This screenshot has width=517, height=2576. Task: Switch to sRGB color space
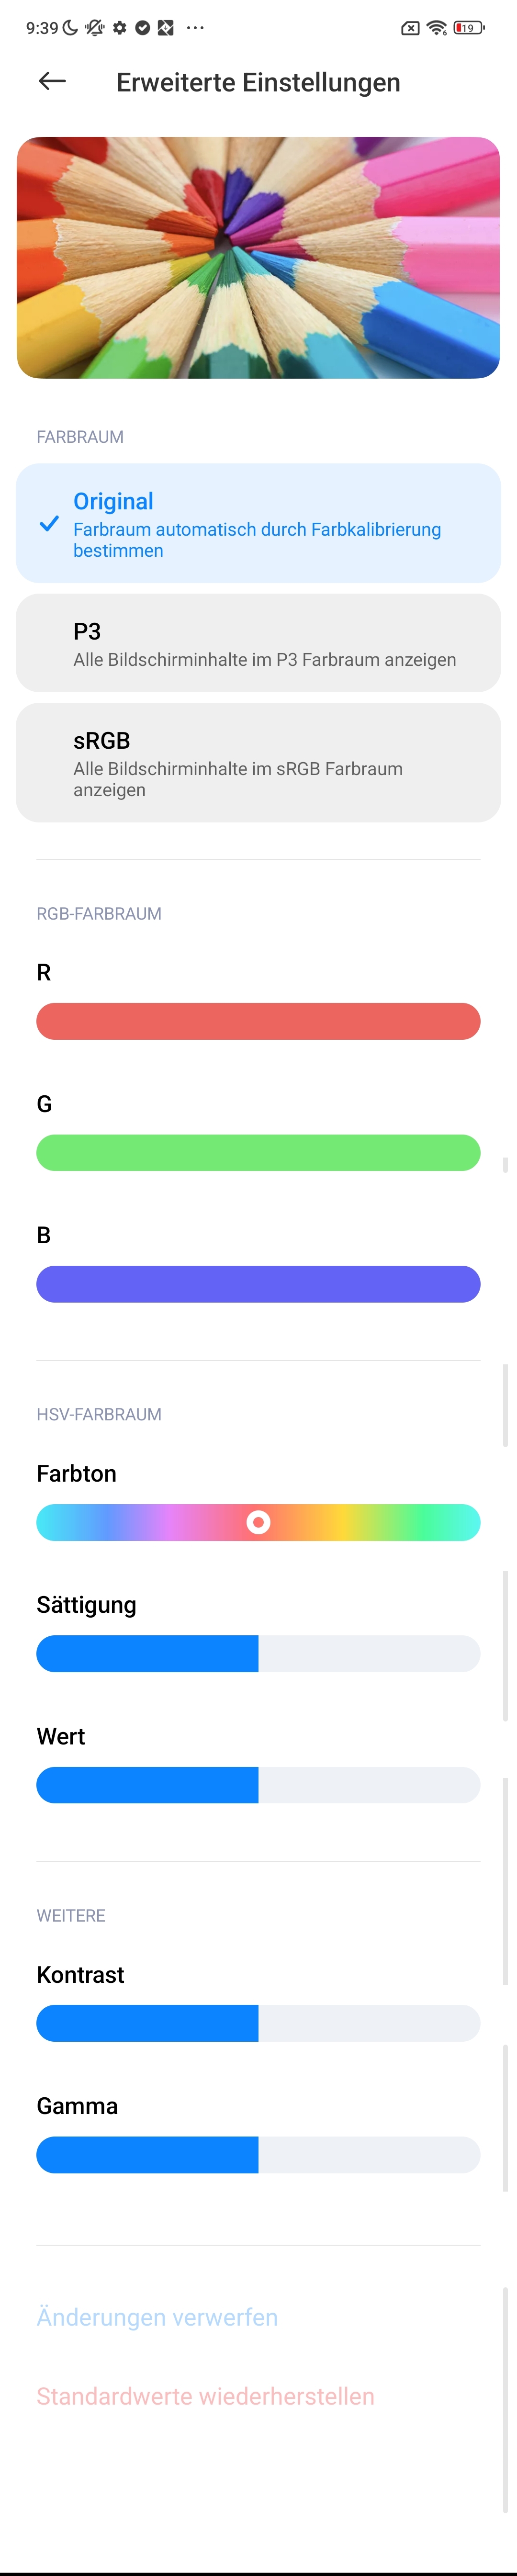pos(258,763)
